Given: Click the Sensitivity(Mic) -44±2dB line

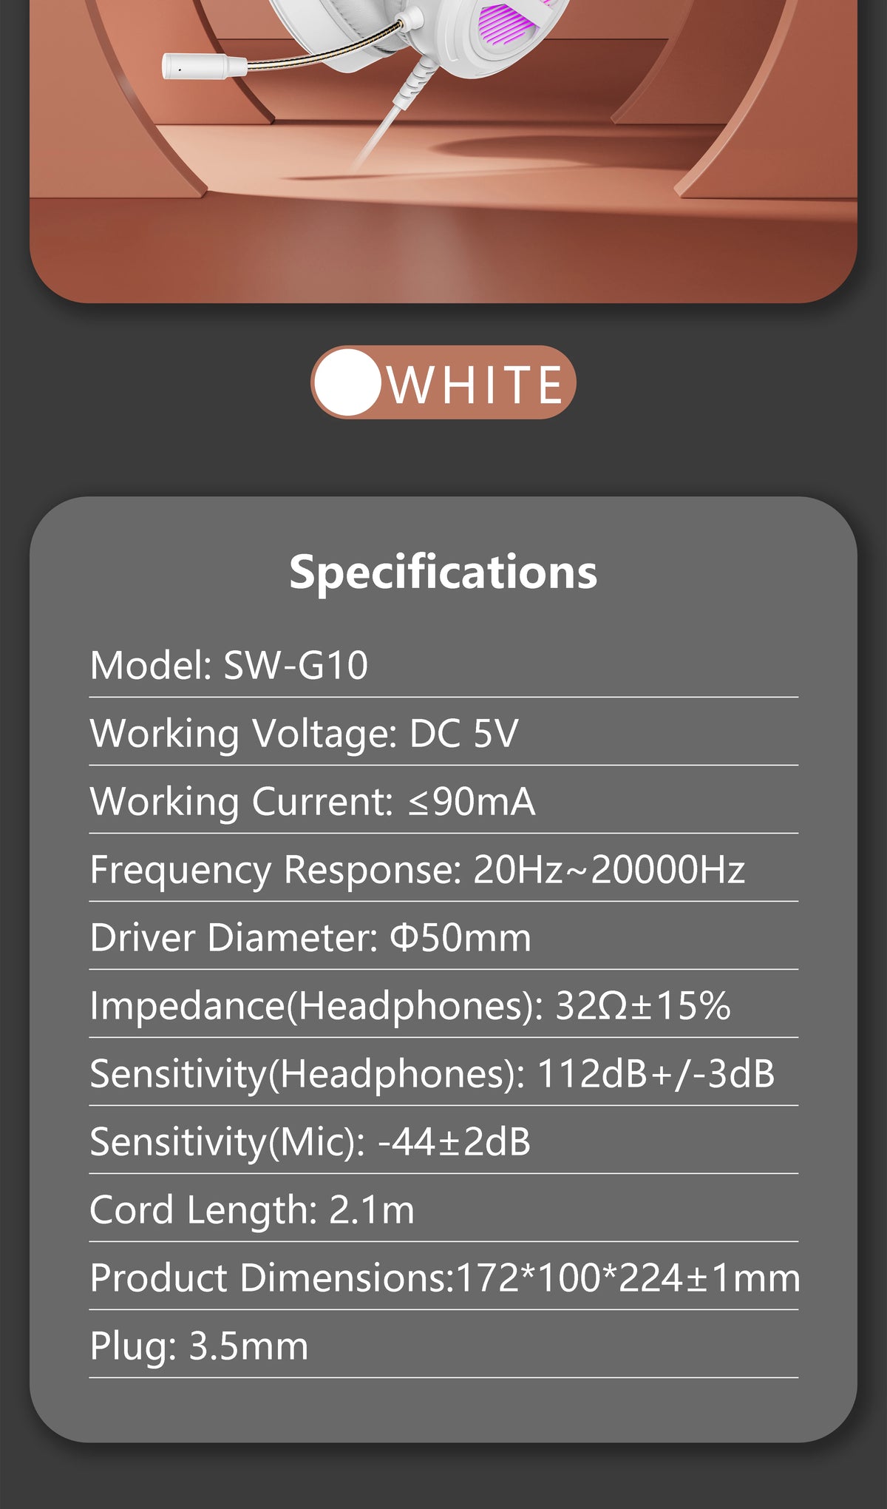Looking at the screenshot, I should 310,1141.
